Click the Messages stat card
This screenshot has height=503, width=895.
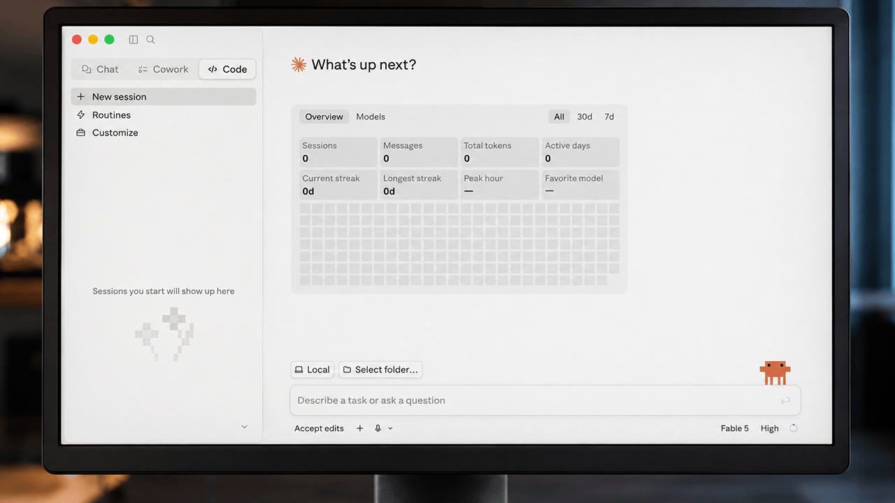click(x=419, y=152)
